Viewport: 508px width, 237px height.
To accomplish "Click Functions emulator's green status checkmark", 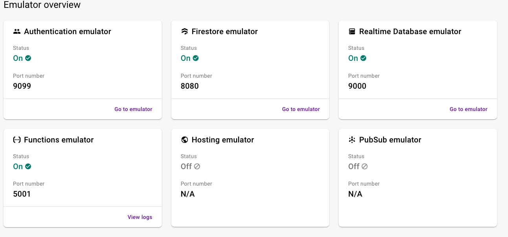I will 28,166.
